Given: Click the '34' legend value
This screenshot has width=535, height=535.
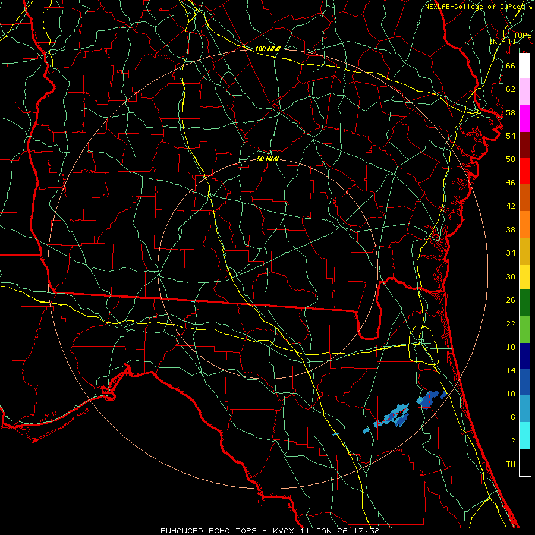Looking at the screenshot, I should pos(511,253).
